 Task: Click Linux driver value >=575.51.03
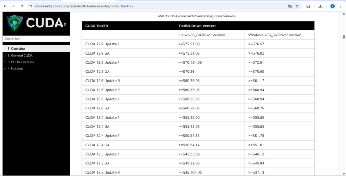(189, 53)
